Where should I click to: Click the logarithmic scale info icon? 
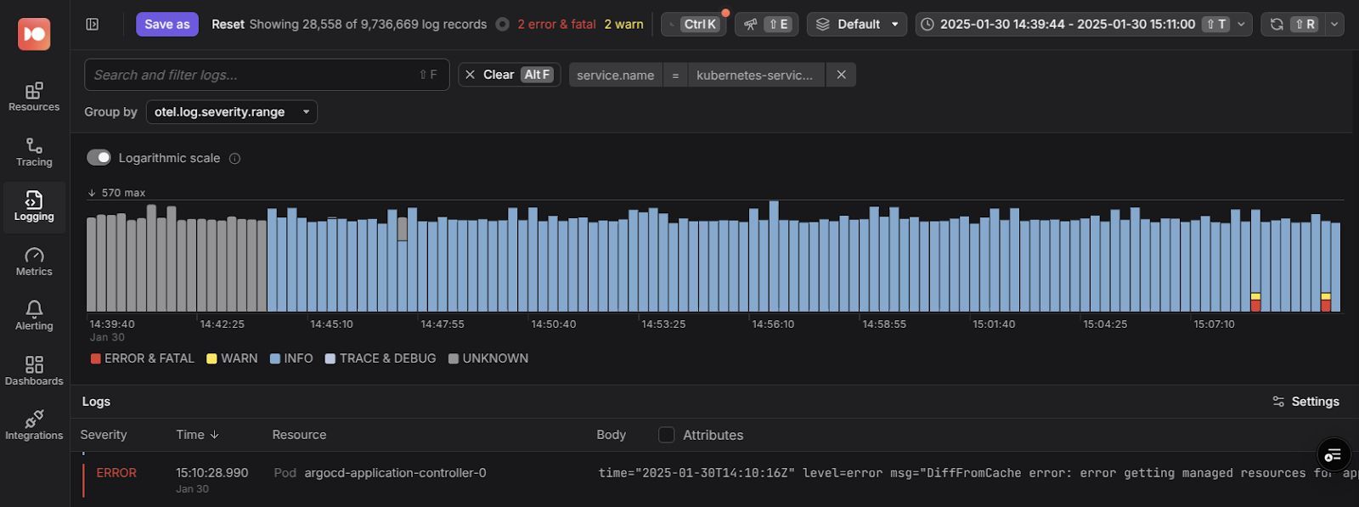click(235, 159)
